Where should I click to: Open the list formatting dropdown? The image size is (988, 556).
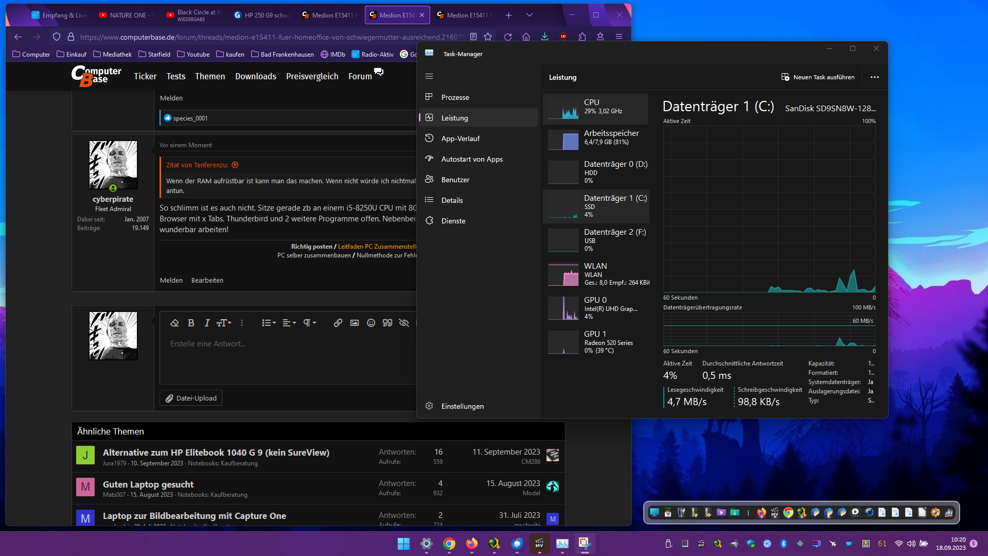[269, 323]
